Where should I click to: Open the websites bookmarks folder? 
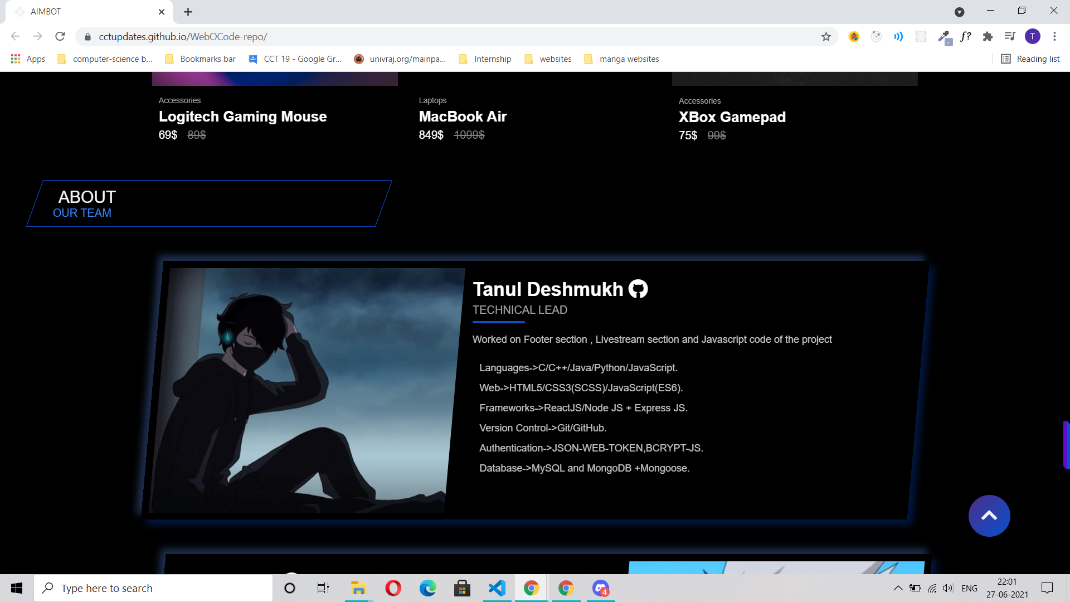[x=548, y=59]
